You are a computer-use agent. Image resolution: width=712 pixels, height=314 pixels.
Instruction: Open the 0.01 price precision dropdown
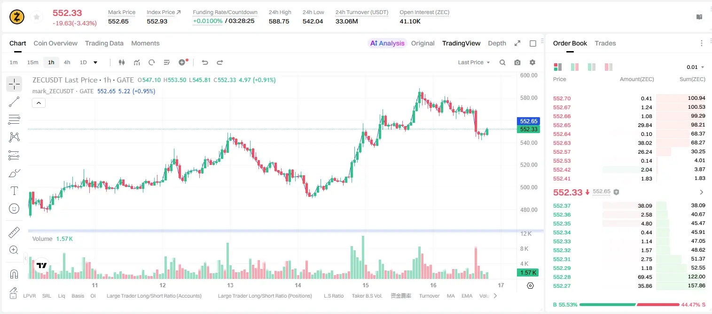[x=696, y=67]
